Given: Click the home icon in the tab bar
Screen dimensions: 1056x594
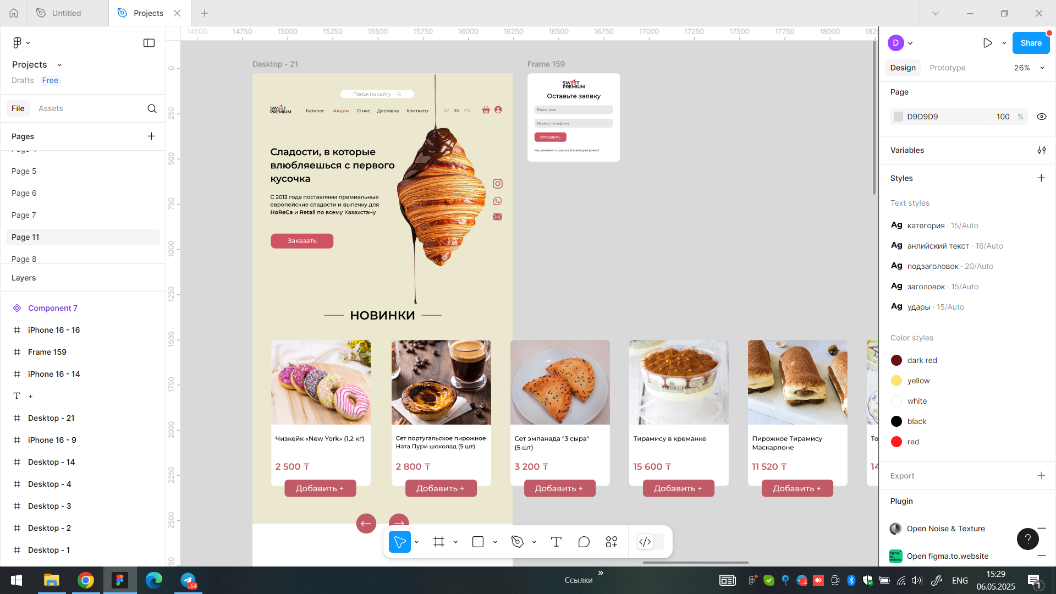Looking at the screenshot, I should [x=14, y=13].
